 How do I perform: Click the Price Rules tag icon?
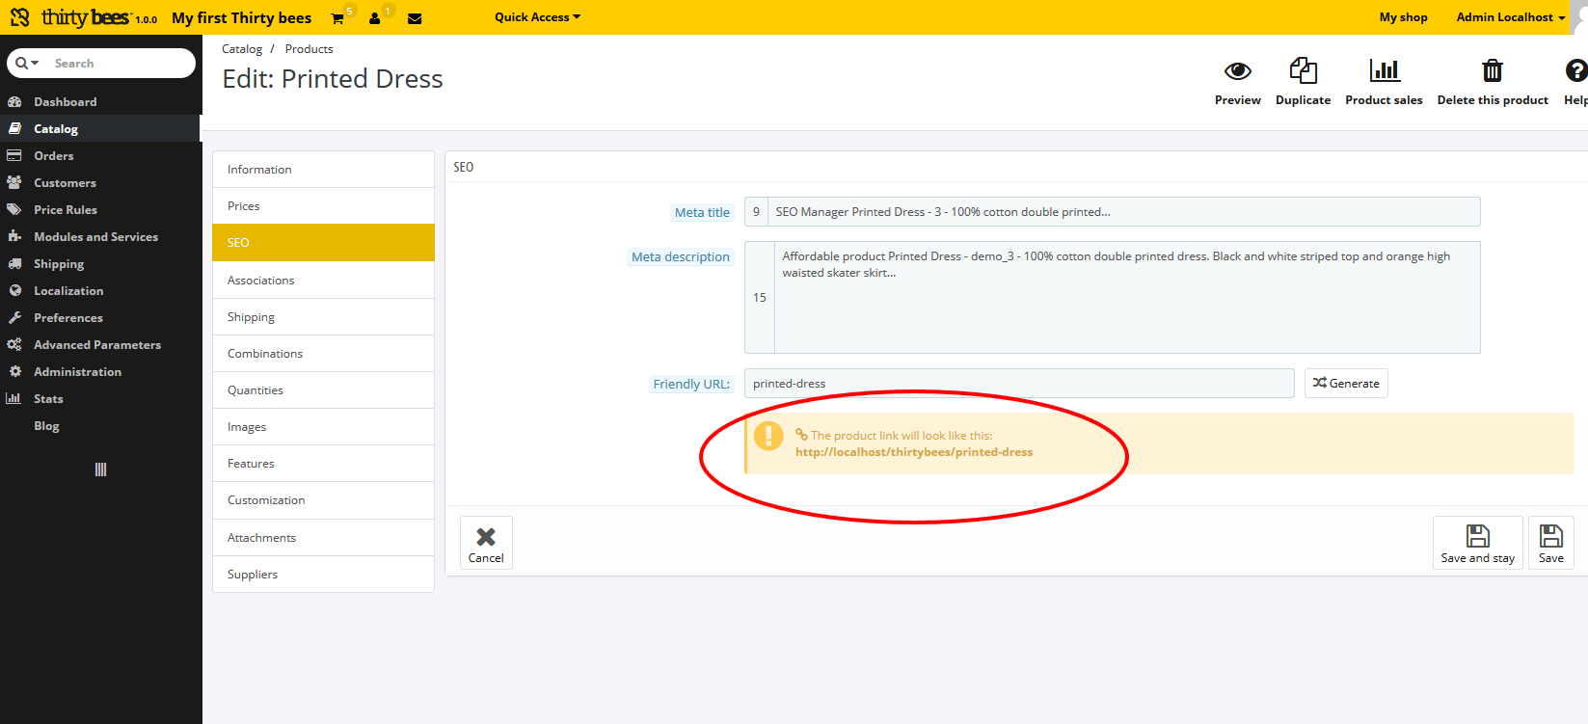[14, 209]
